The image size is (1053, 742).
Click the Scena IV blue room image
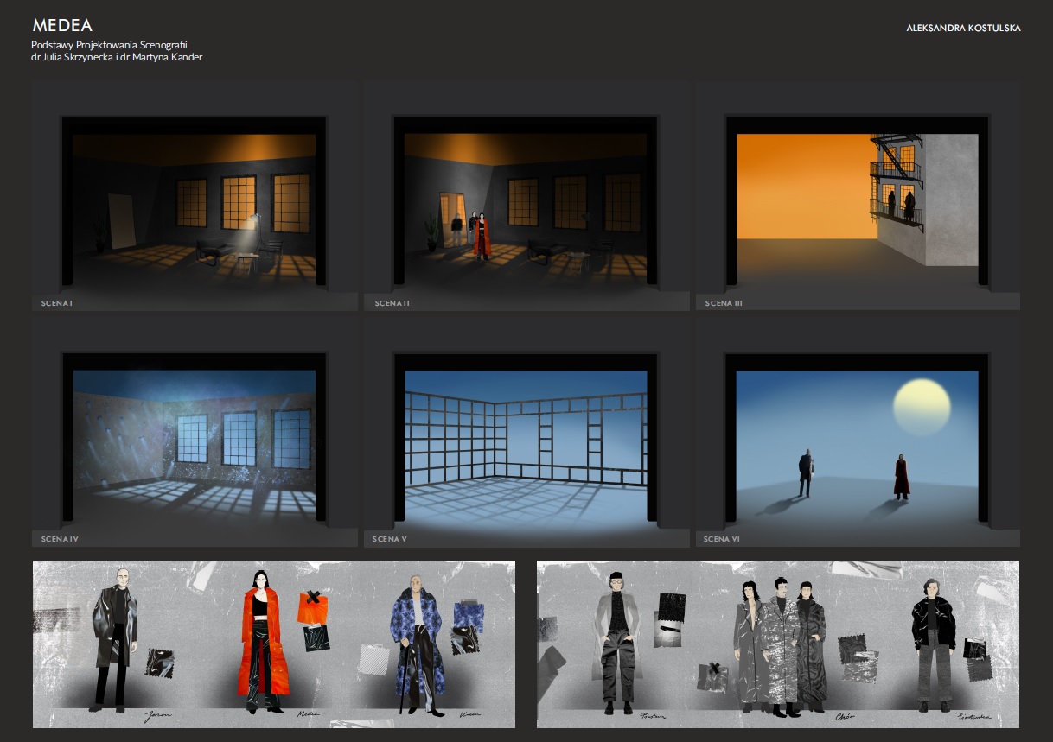coord(195,438)
